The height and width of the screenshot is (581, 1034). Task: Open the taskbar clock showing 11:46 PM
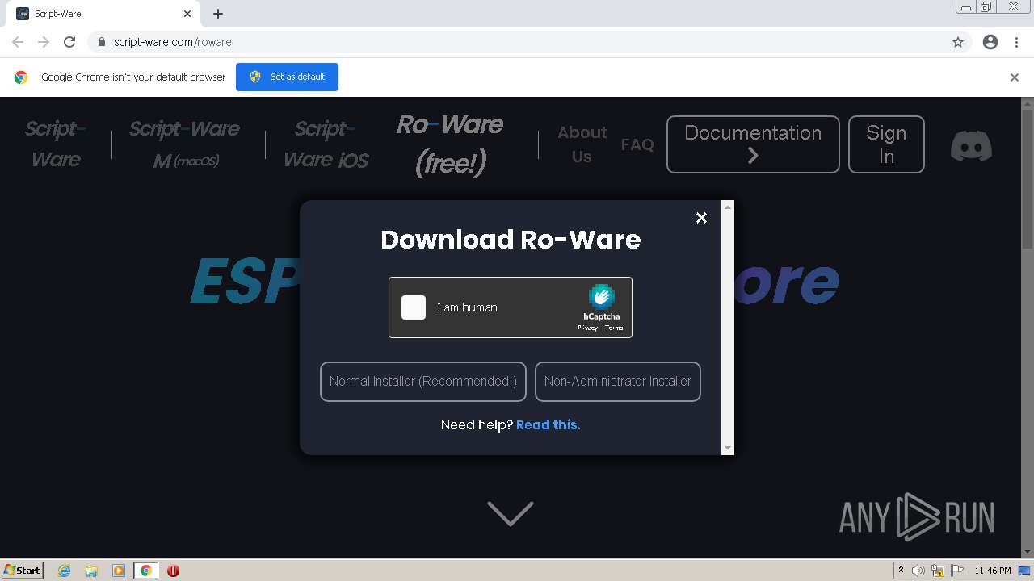993,571
